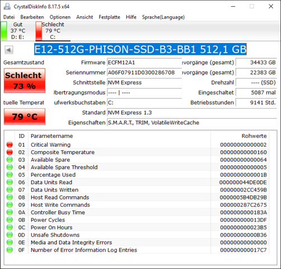This screenshot has height=269, width=281.
Task: Click the Schlecht 73 % health status button
Action: click(25, 81)
